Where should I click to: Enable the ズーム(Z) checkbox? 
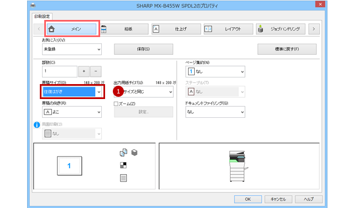(x=116, y=104)
